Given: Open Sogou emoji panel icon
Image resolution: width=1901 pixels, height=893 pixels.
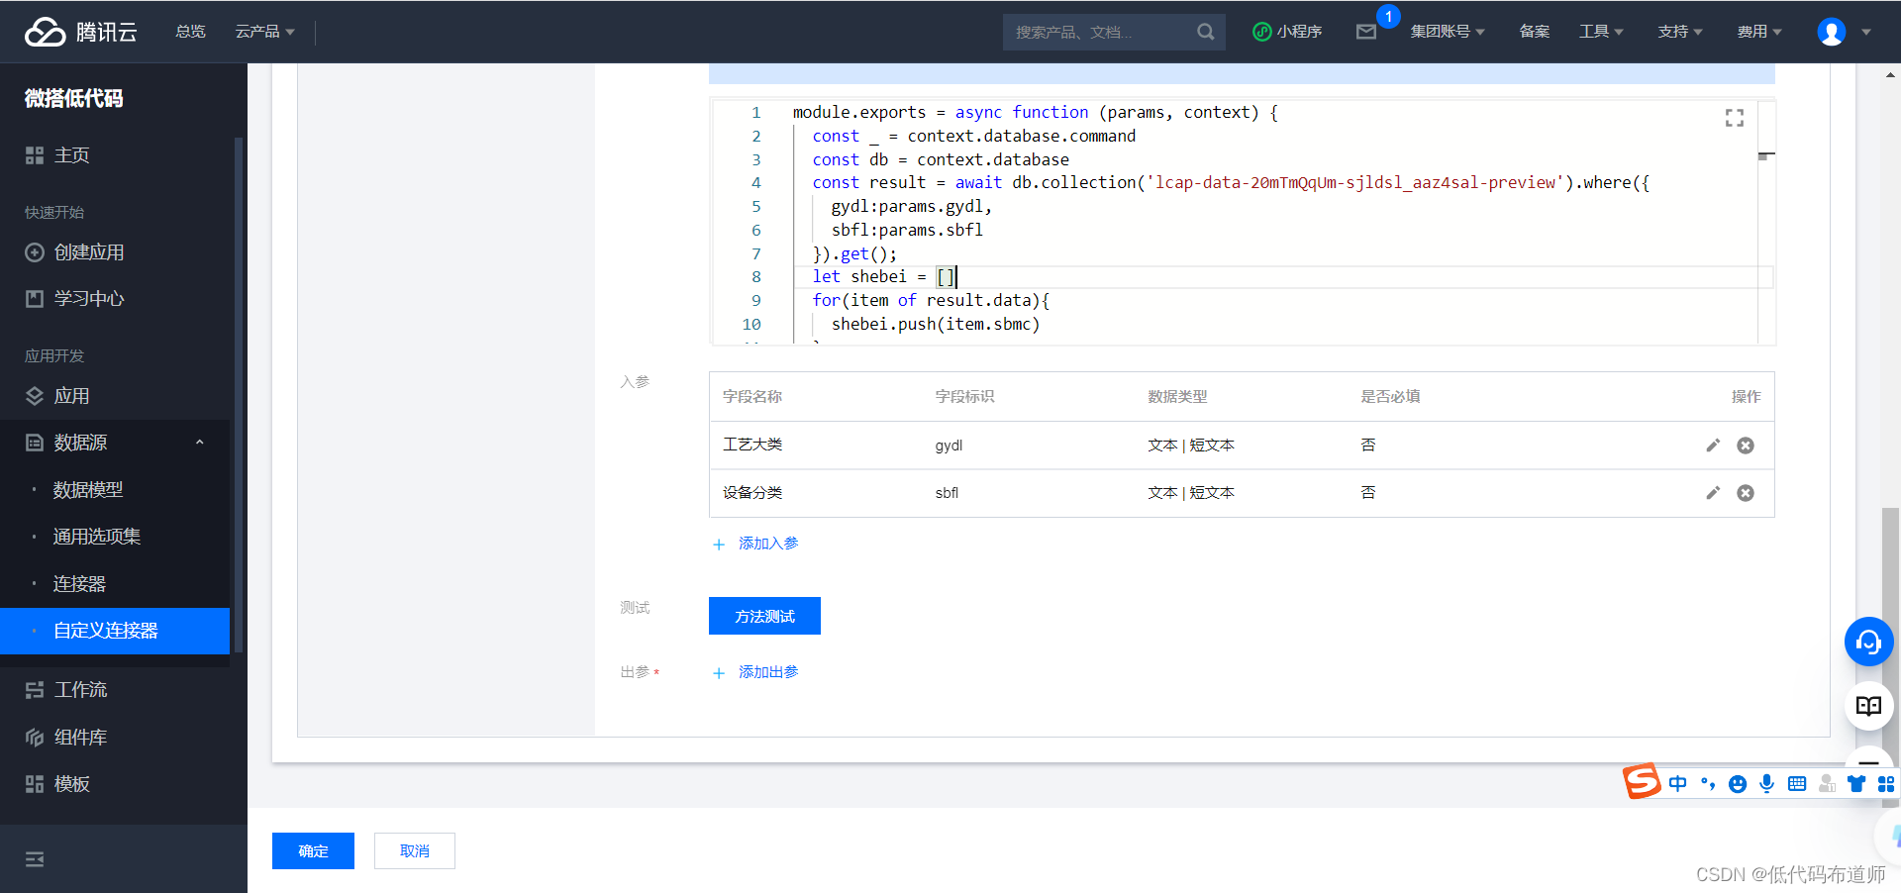Looking at the screenshot, I should coord(1738,784).
